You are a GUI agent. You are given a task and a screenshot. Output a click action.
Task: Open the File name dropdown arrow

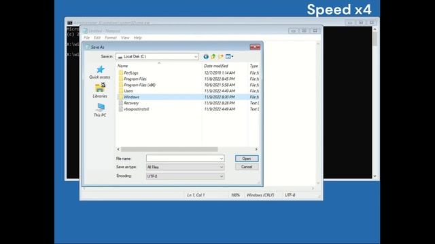click(x=222, y=159)
